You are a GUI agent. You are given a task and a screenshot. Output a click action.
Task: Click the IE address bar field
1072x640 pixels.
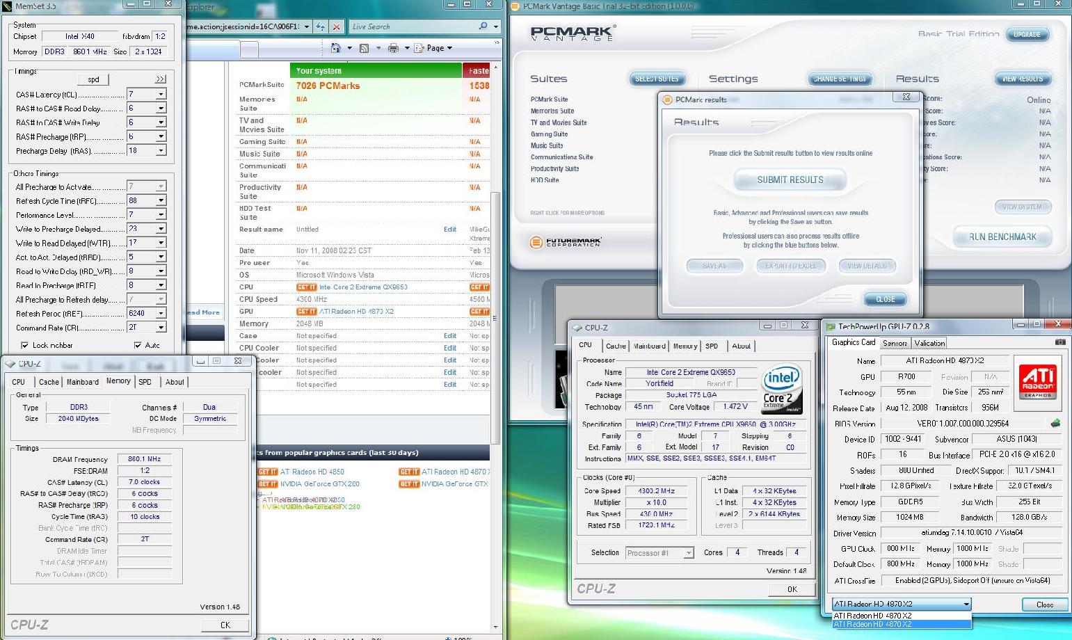[x=243, y=26]
